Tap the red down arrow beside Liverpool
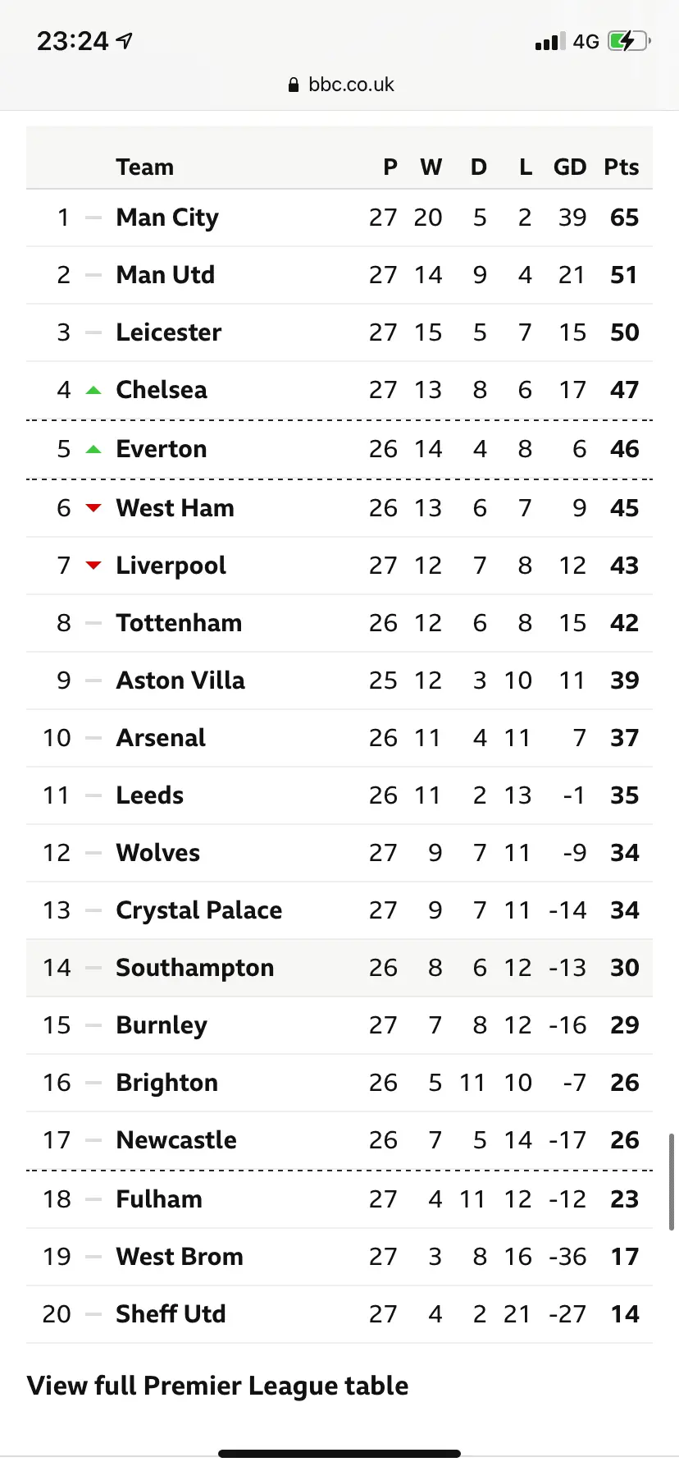Screen dimensions: 679x1471 click(x=93, y=566)
